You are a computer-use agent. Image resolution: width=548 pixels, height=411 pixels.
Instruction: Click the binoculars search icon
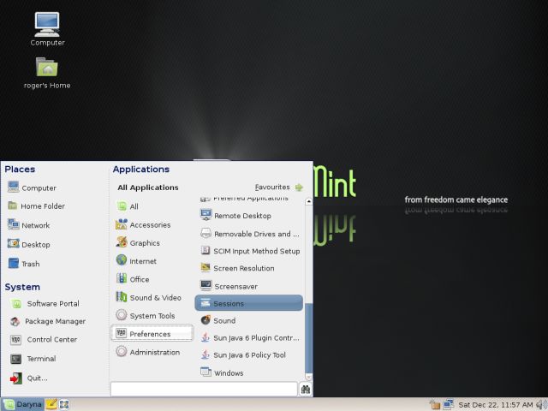coord(306,389)
